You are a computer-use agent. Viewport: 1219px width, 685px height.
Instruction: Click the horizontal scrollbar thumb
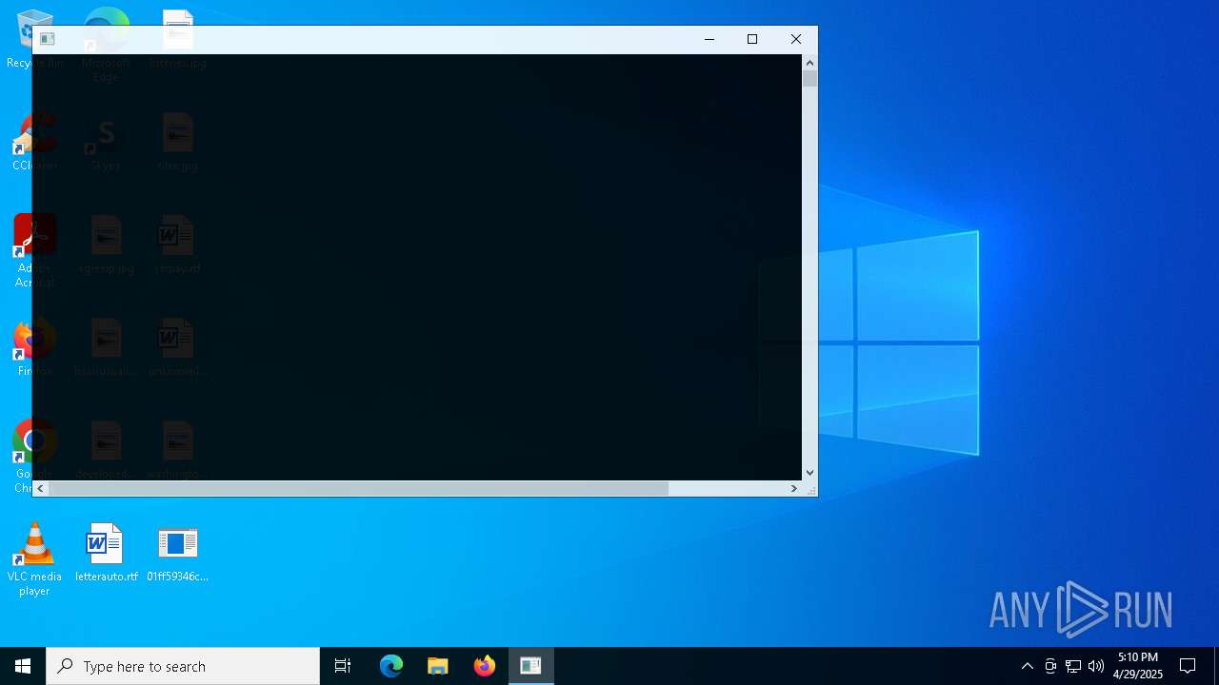[x=358, y=488]
